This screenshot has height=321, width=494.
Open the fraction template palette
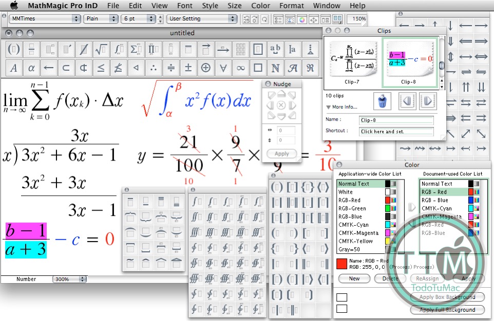click(x=31, y=49)
